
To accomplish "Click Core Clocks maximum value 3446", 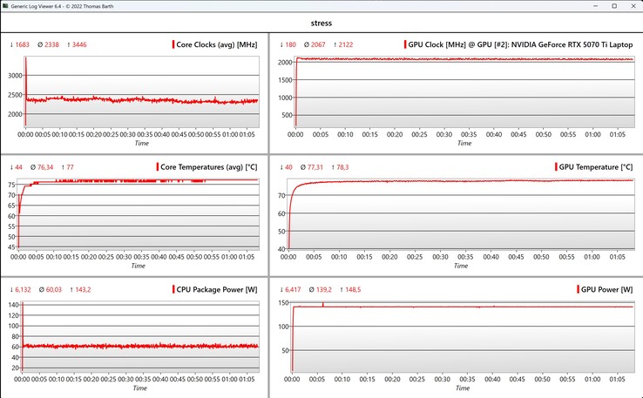I will click(79, 44).
